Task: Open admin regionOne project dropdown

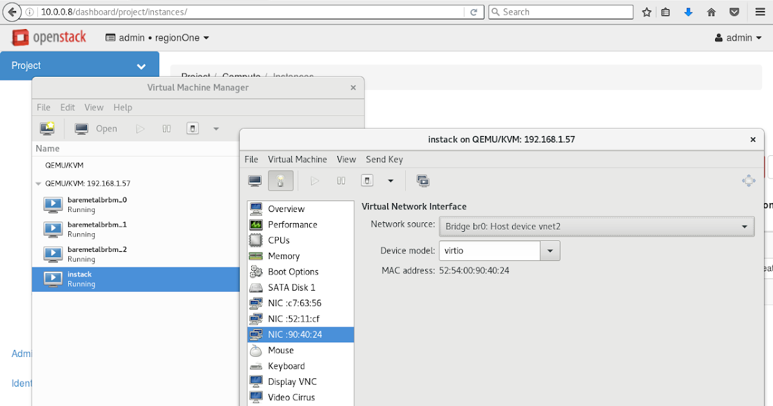Action: point(158,38)
